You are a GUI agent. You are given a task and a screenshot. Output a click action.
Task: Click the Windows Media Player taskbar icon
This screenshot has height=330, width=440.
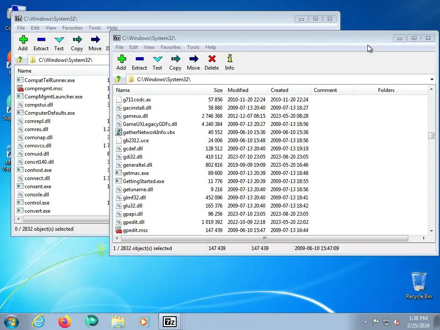tap(144, 321)
